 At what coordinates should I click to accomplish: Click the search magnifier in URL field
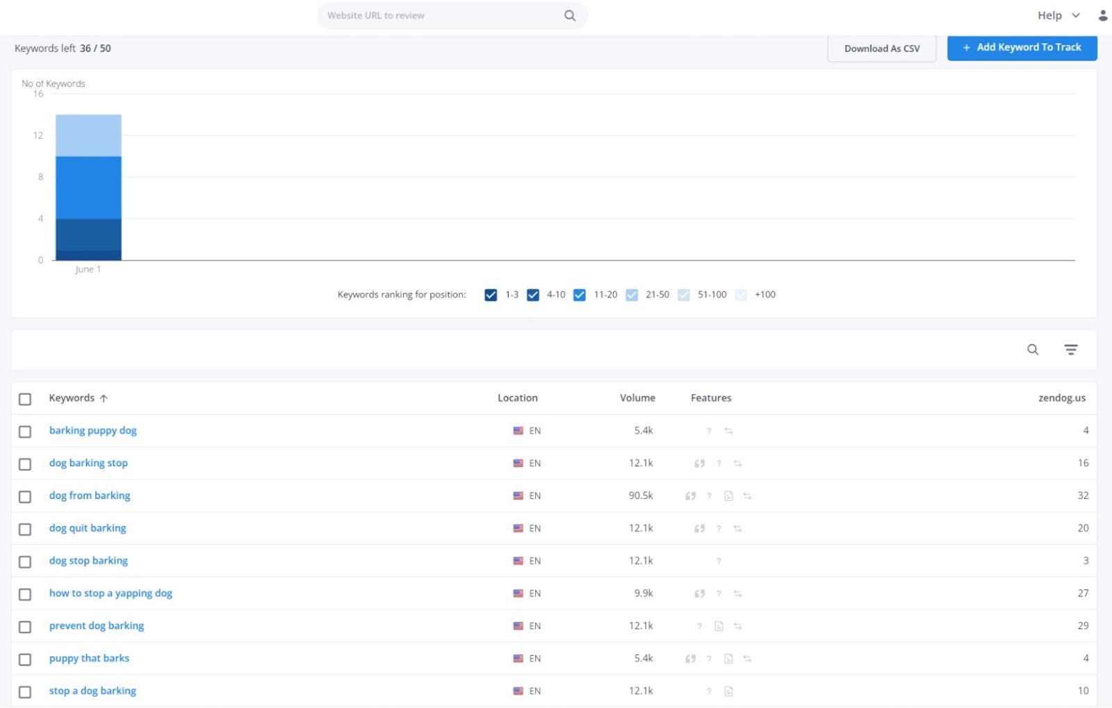click(x=570, y=15)
